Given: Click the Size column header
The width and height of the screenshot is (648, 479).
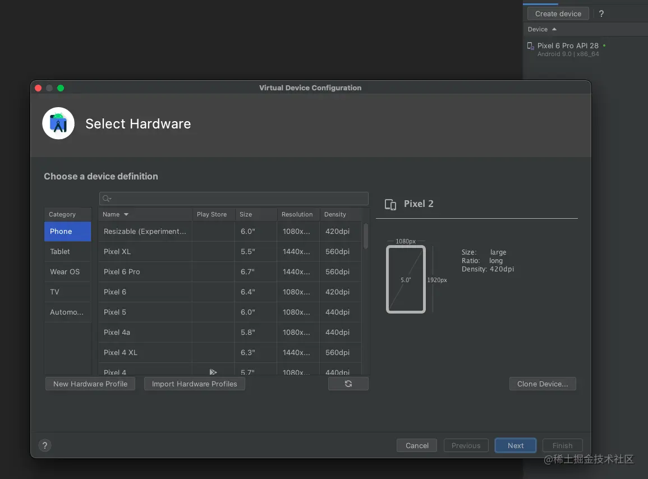Looking at the screenshot, I should tap(256, 214).
